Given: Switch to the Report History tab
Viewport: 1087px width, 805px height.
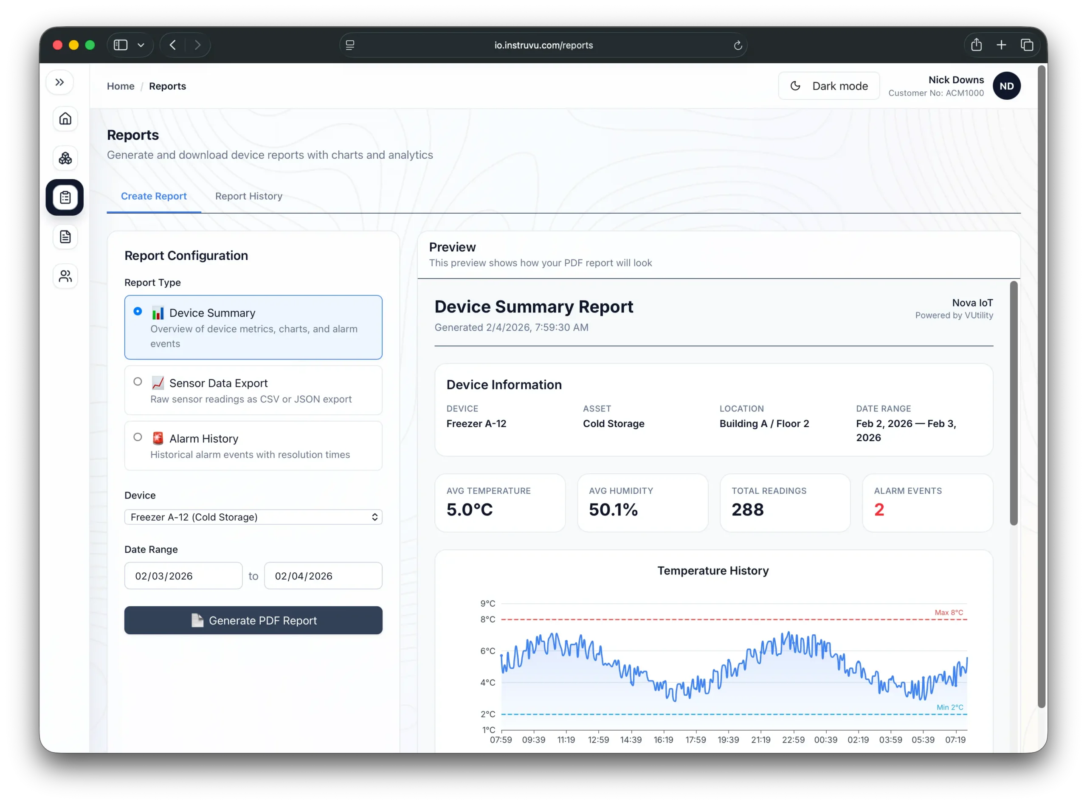Looking at the screenshot, I should pos(248,196).
